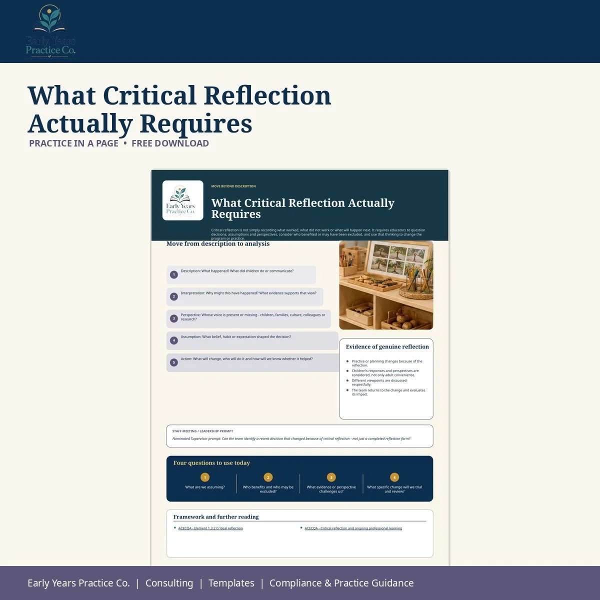Click the number 5 circle beside Action
The width and height of the screenshot is (600, 600).
click(x=174, y=362)
